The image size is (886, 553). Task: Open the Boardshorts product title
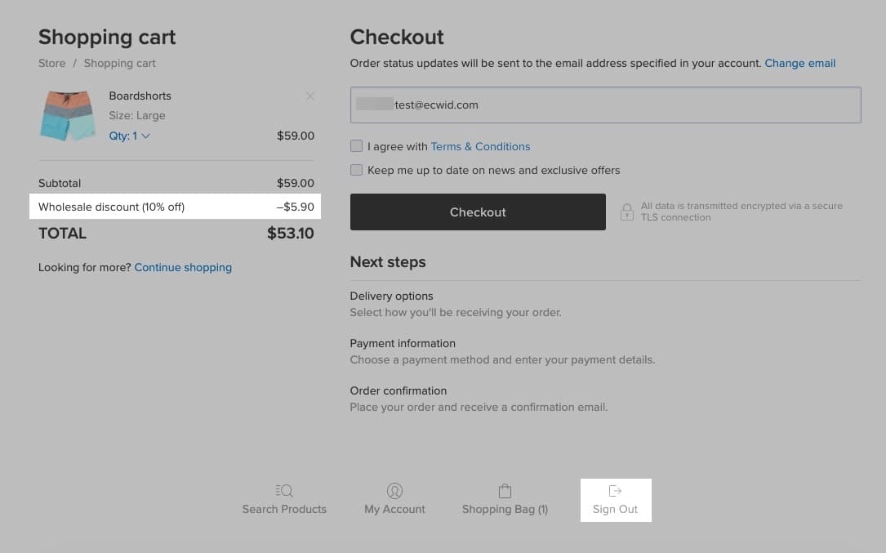[x=140, y=96]
